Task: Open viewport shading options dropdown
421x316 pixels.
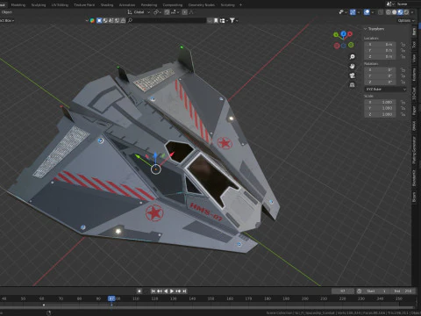Action: pyautogui.click(x=412, y=12)
